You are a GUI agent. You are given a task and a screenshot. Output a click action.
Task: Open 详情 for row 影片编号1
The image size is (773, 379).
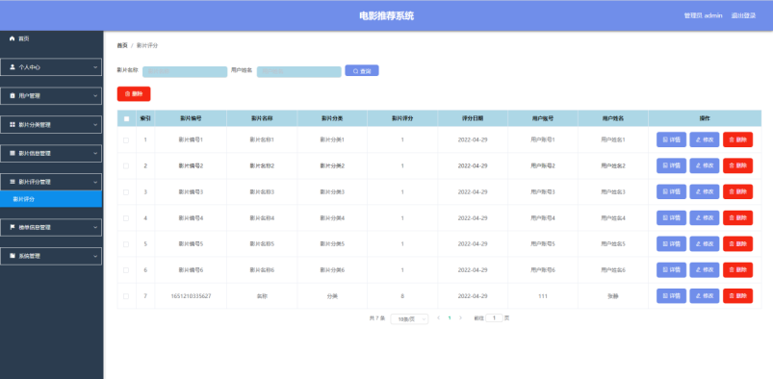(x=672, y=139)
